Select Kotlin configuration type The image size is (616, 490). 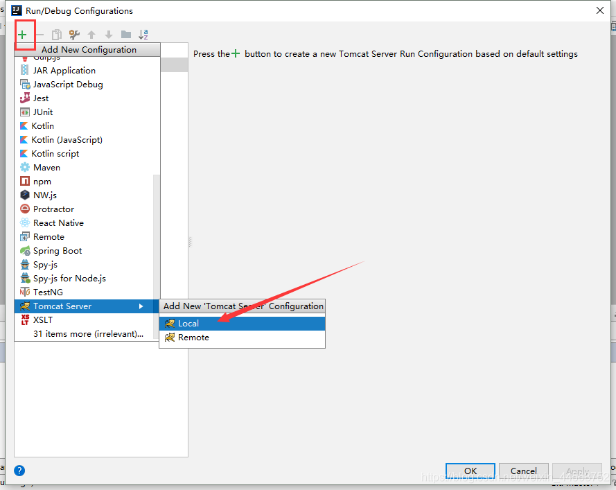click(x=87, y=125)
